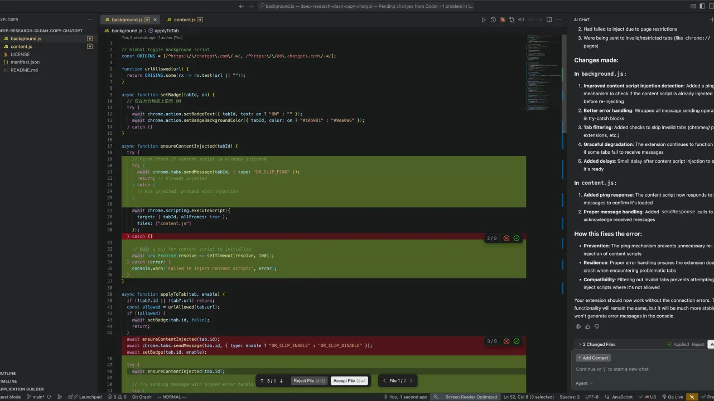Screen dimensions: 714x401
Task: Open the Agent mode dropdown
Action: 584,383
